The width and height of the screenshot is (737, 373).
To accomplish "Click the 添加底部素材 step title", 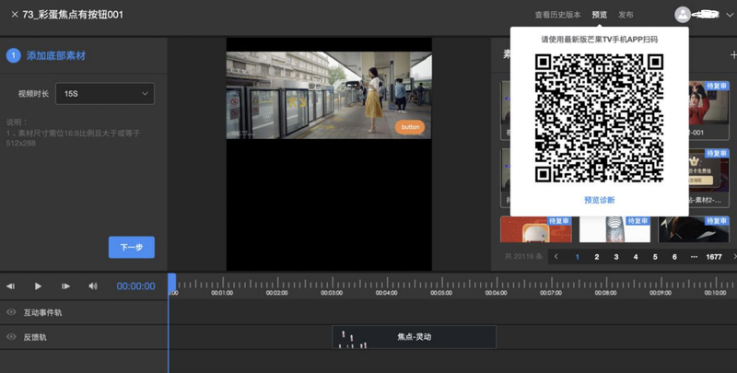I will 56,56.
